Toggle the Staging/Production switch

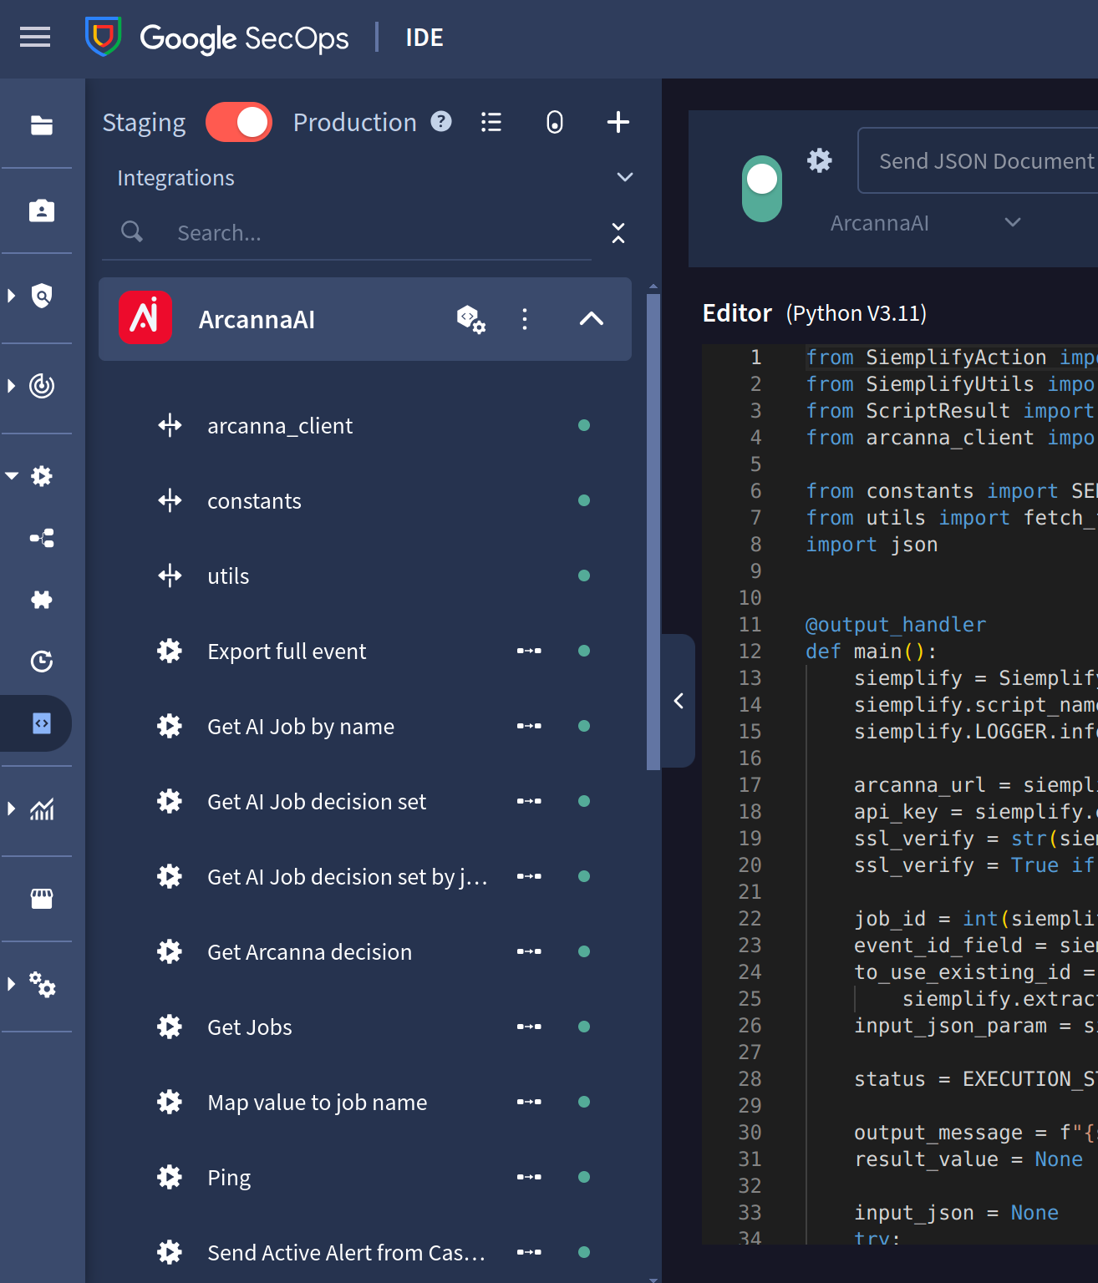(239, 122)
